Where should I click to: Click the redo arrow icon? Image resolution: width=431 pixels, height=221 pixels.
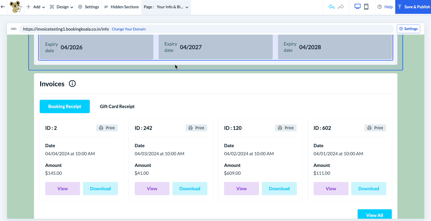click(341, 7)
